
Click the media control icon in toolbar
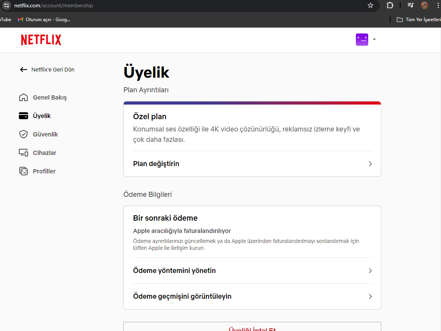click(410, 5)
